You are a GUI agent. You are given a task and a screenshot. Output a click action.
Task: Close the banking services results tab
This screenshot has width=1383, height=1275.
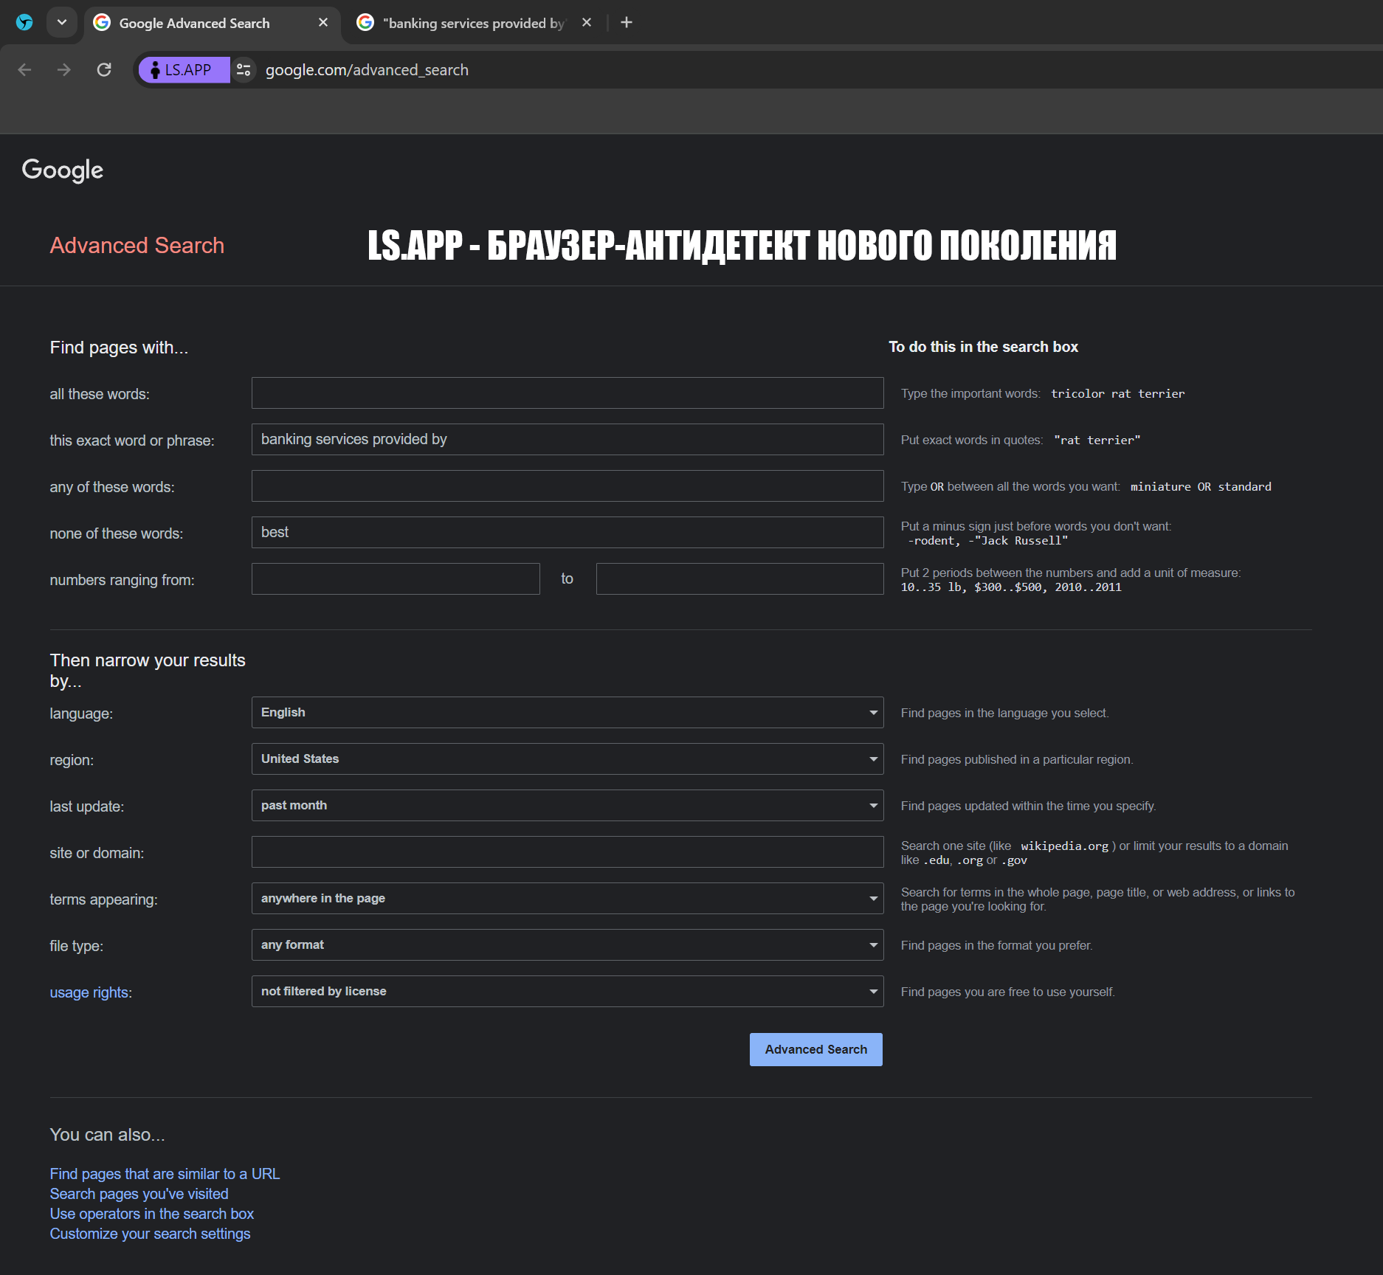pyautogui.click(x=587, y=22)
